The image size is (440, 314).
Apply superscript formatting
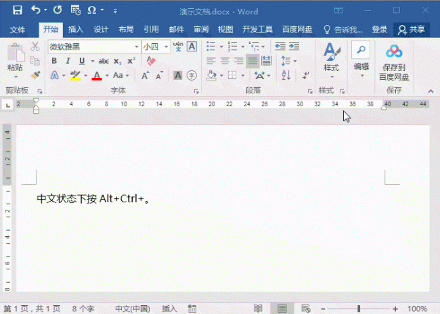point(131,61)
